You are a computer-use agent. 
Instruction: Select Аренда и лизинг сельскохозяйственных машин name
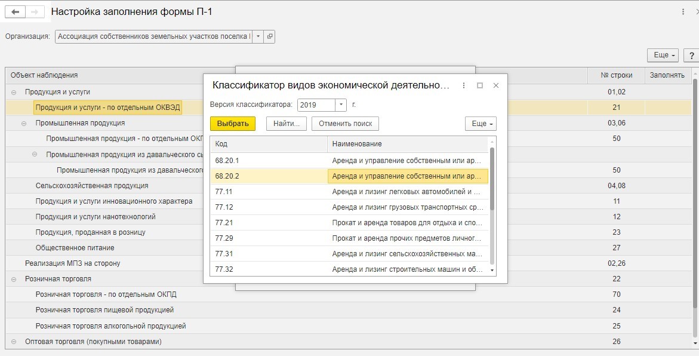407,254
